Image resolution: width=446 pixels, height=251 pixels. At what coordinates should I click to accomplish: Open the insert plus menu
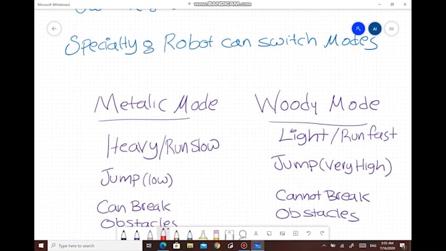point(296,234)
